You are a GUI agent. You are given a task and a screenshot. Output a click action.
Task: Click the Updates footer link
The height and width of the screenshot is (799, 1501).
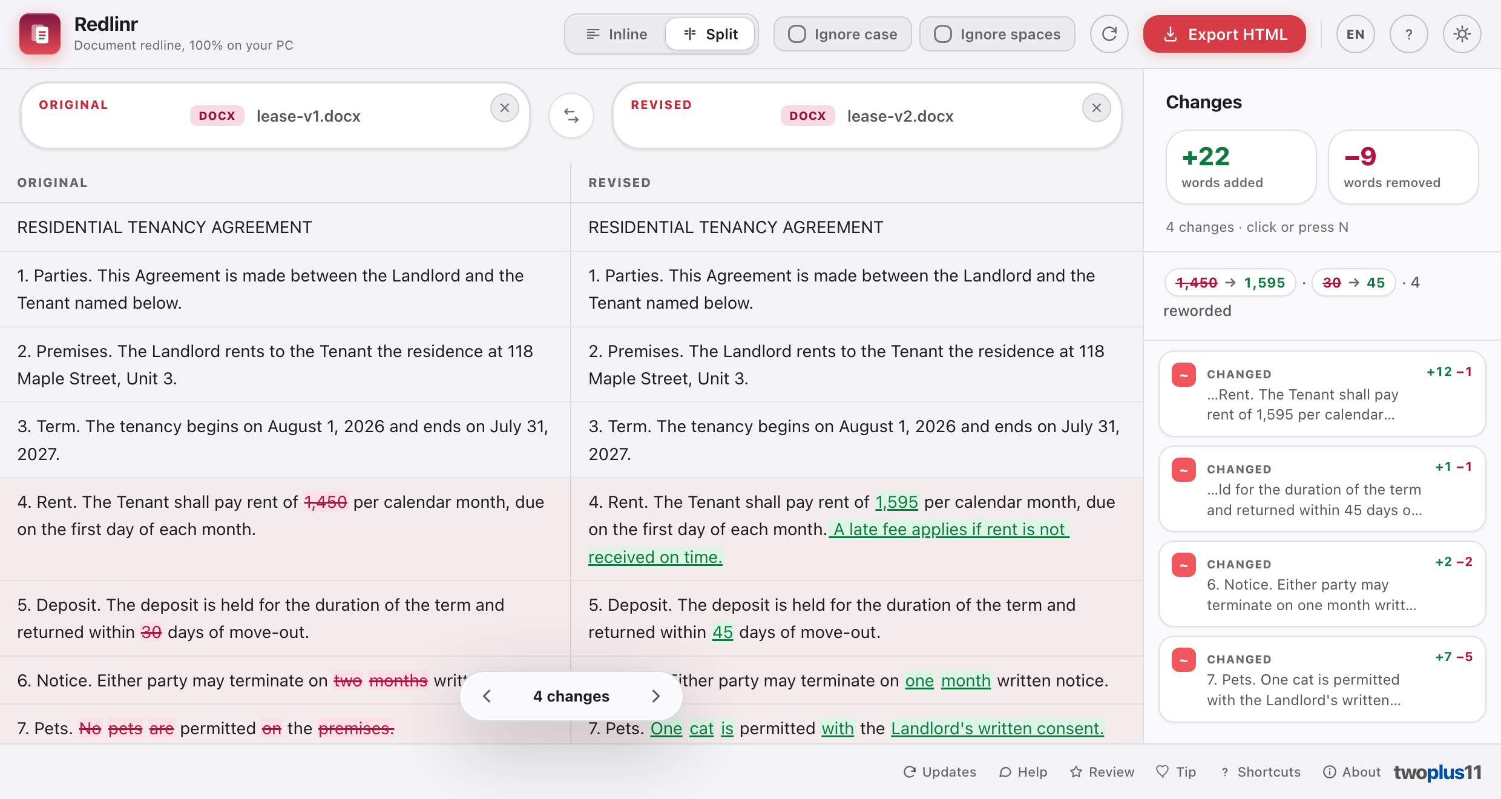pyautogui.click(x=939, y=772)
